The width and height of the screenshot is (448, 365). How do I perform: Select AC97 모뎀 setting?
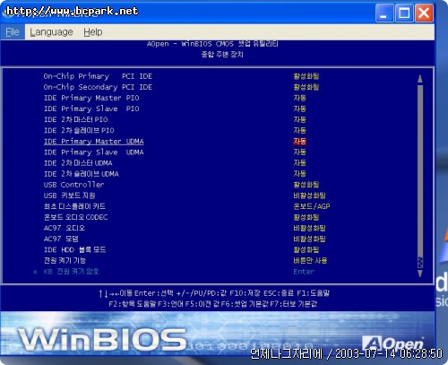pos(61,239)
